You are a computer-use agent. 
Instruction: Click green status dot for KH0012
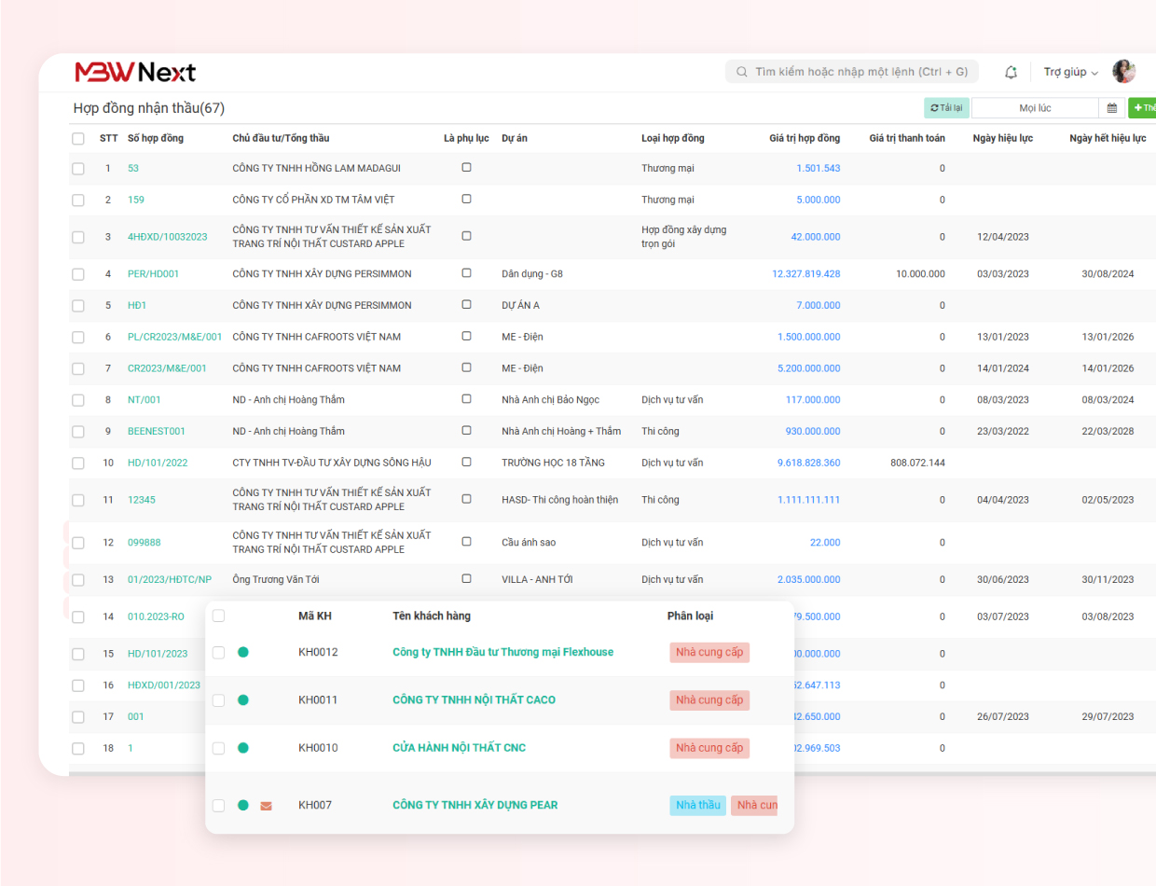click(243, 653)
